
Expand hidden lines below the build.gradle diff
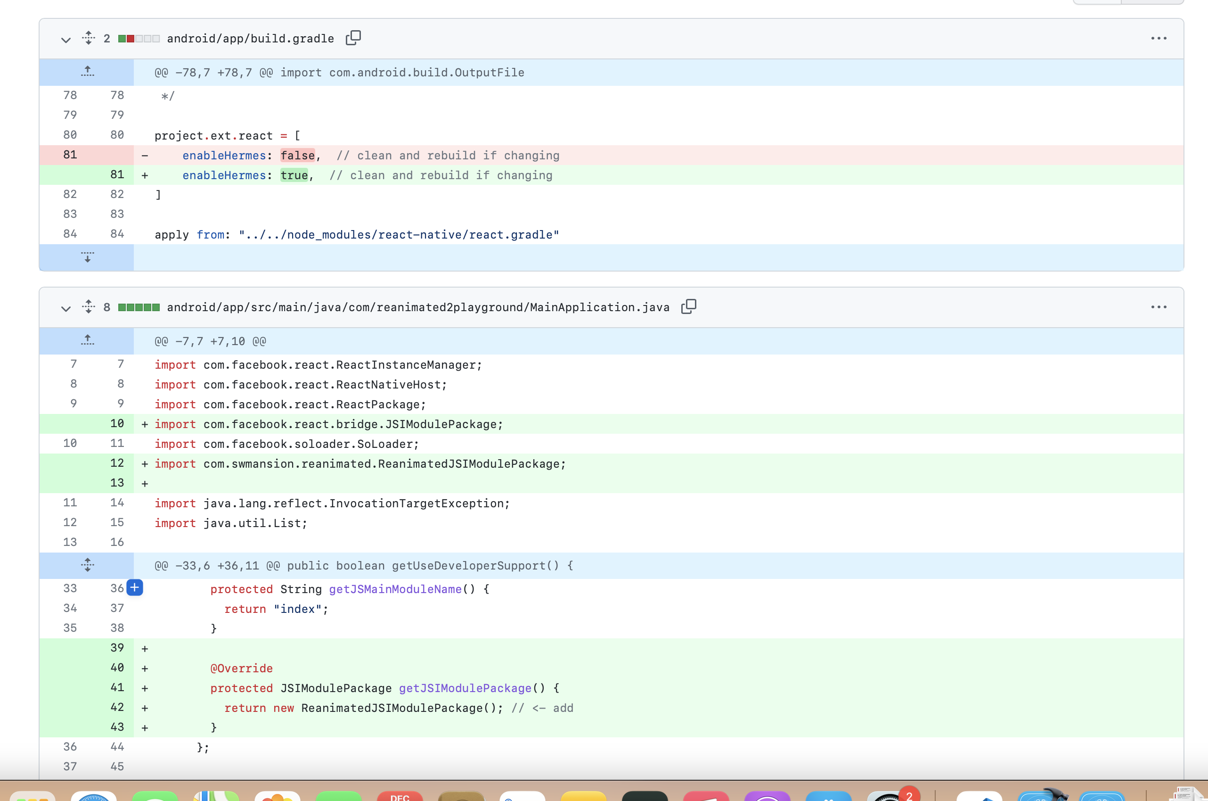pos(87,258)
